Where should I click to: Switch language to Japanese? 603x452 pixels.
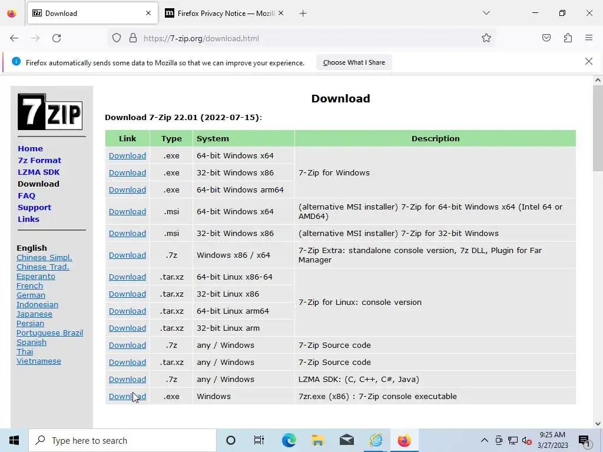coord(34,314)
